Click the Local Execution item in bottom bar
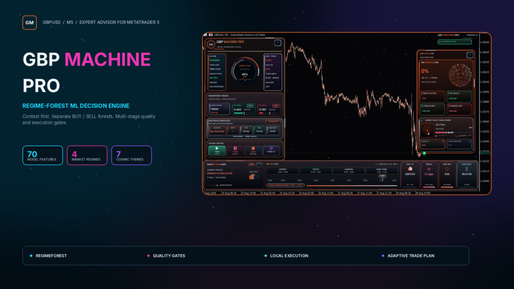514x289 pixels. (x=286, y=255)
